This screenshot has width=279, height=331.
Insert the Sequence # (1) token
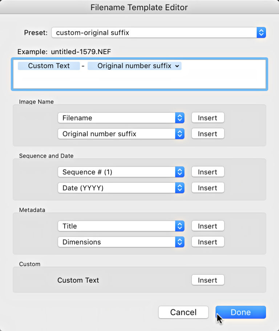pos(207,172)
